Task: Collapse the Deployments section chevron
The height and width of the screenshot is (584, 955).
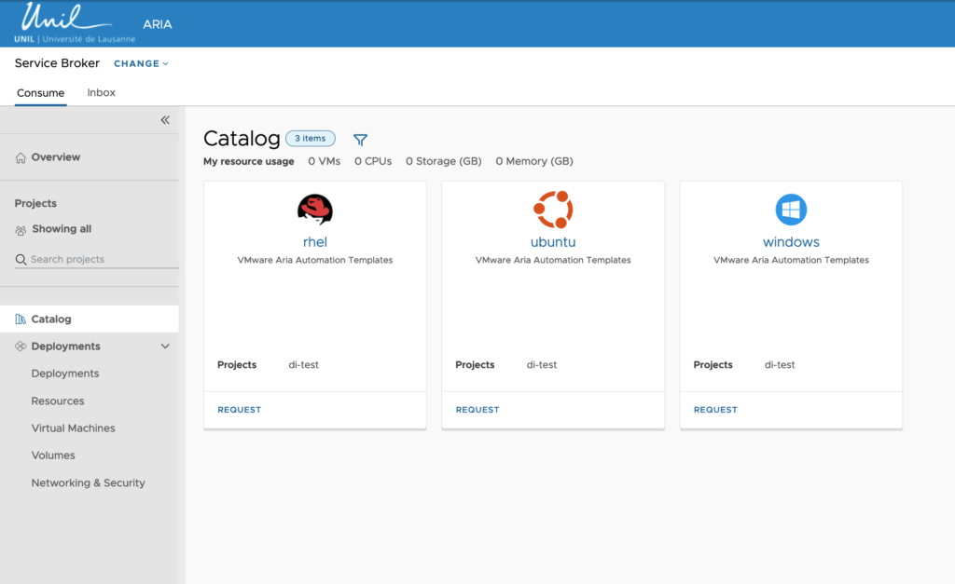Action: pyautogui.click(x=165, y=346)
